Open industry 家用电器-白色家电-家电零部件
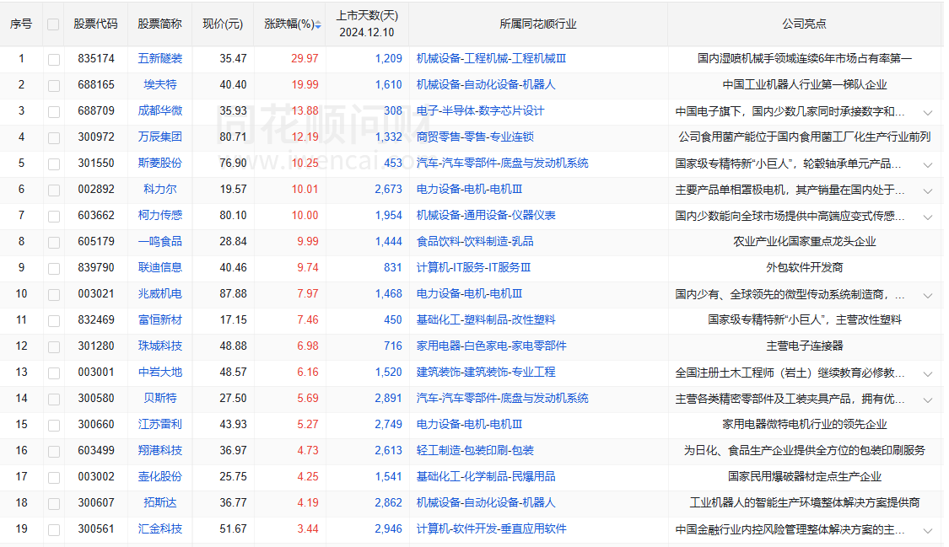 [x=492, y=346]
